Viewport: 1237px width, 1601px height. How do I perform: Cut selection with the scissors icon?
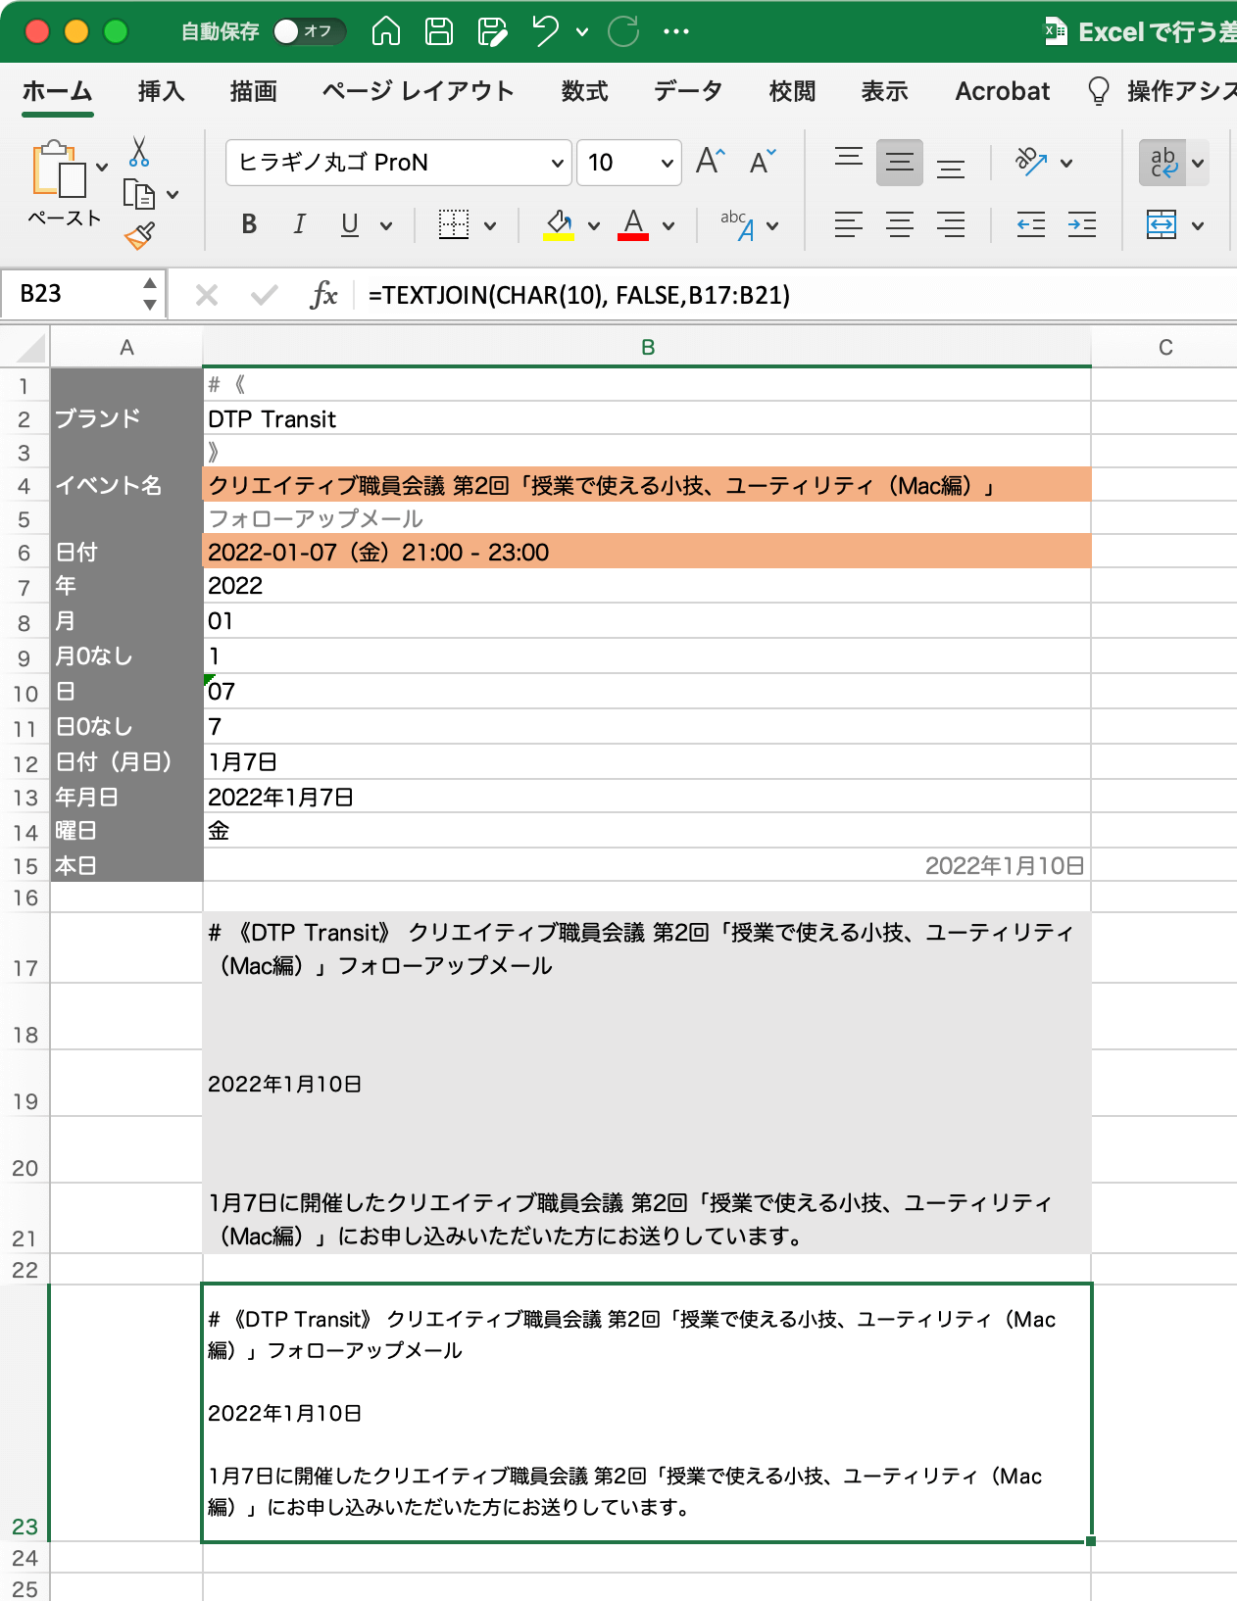pyautogui.click(x=139, y=152)
